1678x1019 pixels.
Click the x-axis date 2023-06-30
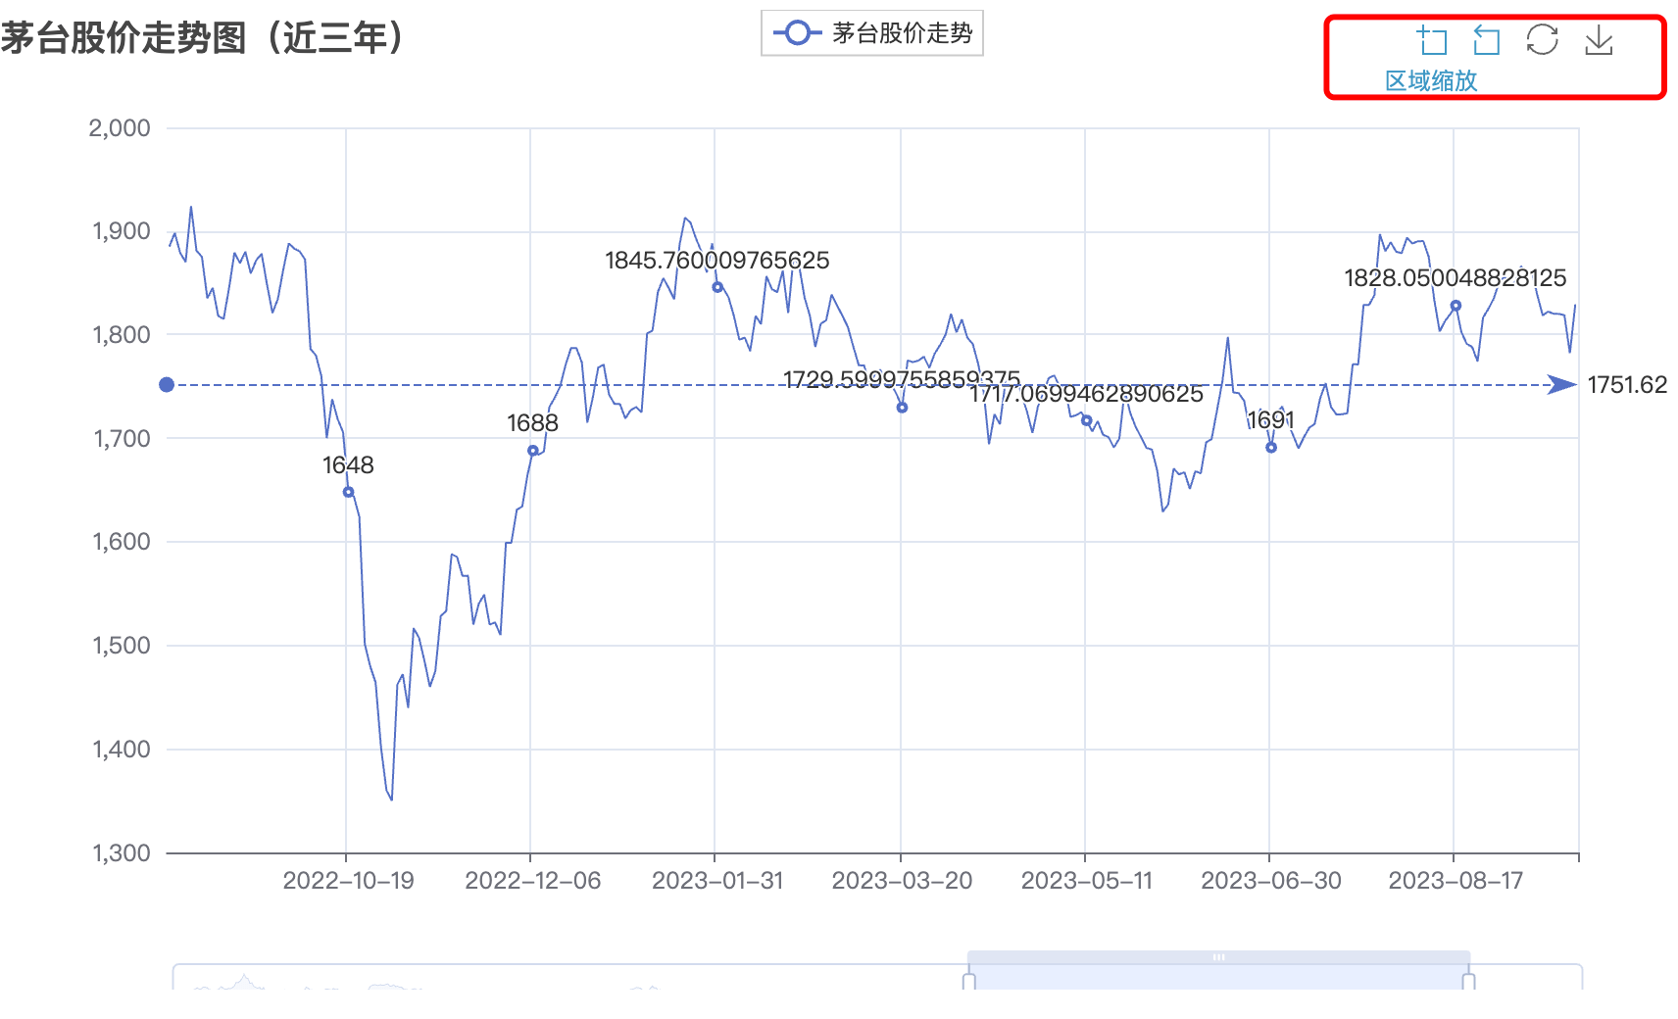coord(1271,881)
